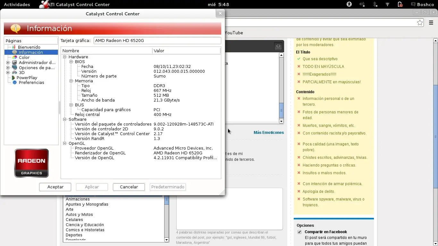Click the Opciones de pantalla icon
The height and width of the screenshot is (246, 438).
(14, 68)
